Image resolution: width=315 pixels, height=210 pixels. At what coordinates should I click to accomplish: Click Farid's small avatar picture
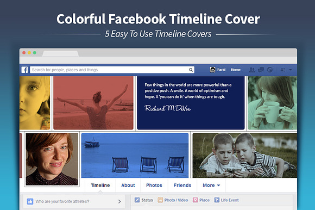click(212, 70)
